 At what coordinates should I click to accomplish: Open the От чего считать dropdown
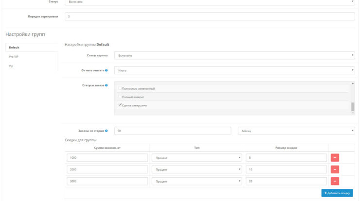pyautogui.click(x=234, y=70)
